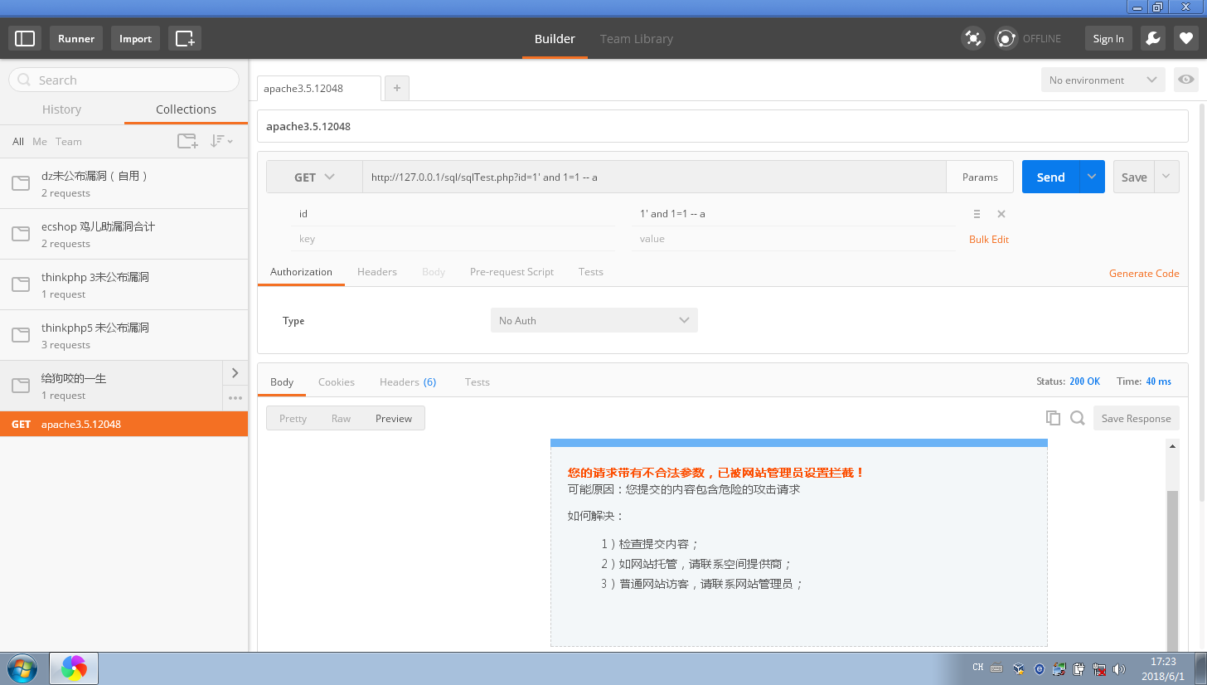Filter collections by Team
Screen dimensions: 1207x685
69,142
